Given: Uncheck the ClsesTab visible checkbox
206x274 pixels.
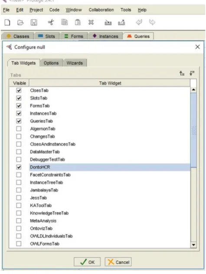Looking at the screenshot, I should point(19,90).
